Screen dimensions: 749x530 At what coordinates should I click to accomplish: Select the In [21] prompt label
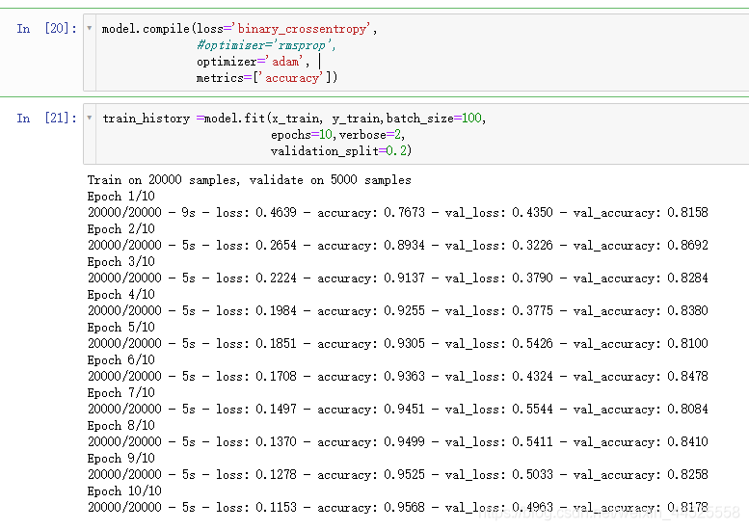pos(46,118)
